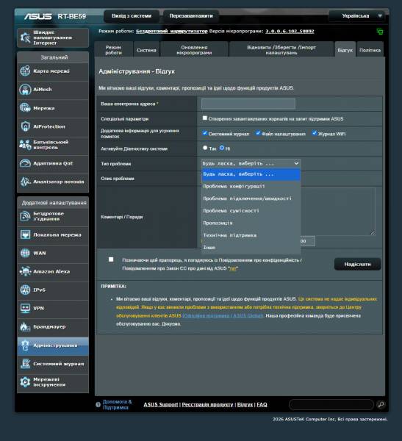Click the Локальна мережа icon
The width and height of the screenshot is (402, 441).
pyautogui.click(x=25, y=234)
